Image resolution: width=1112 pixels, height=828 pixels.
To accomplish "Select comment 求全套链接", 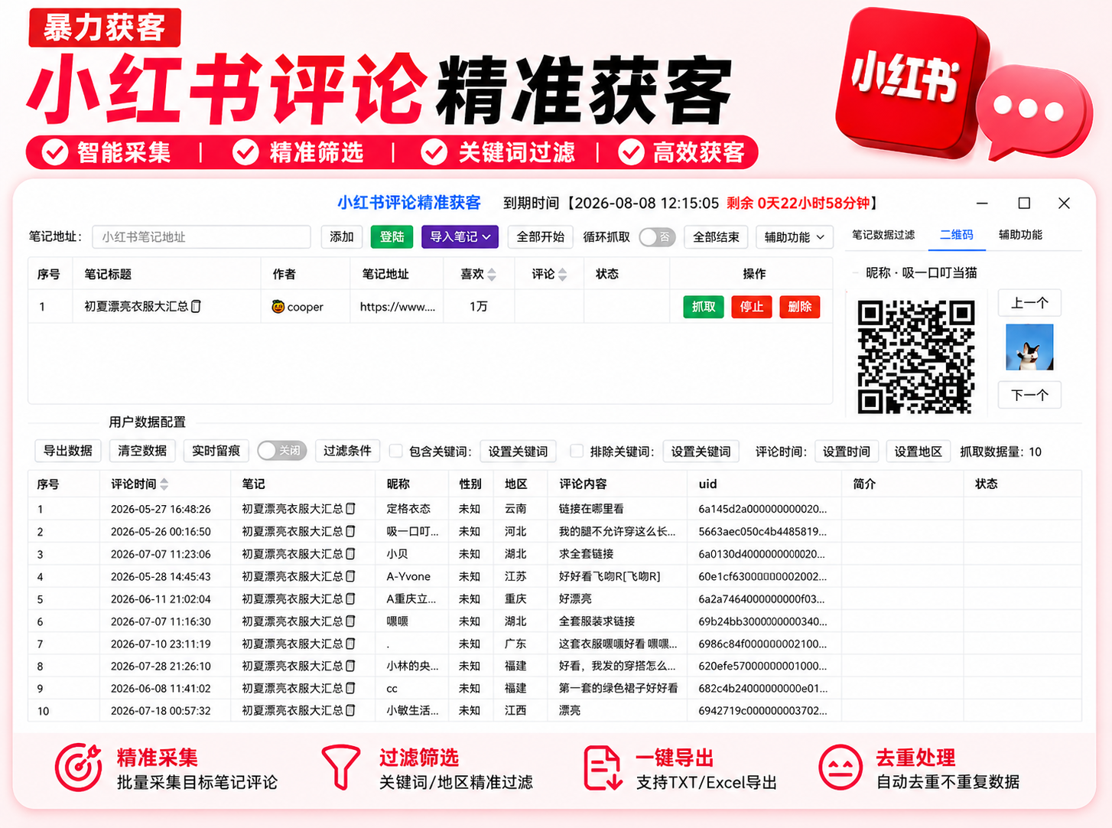I will click(586, 553).
